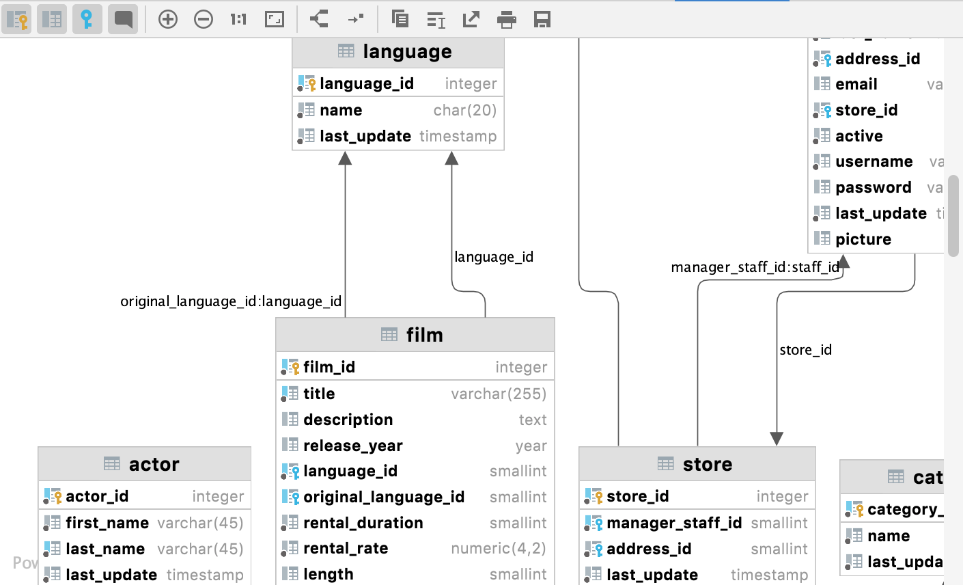
Task: Apply current layout icon
Action: point(320,19)
